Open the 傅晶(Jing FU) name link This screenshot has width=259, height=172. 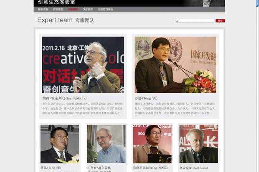(51, 168)
